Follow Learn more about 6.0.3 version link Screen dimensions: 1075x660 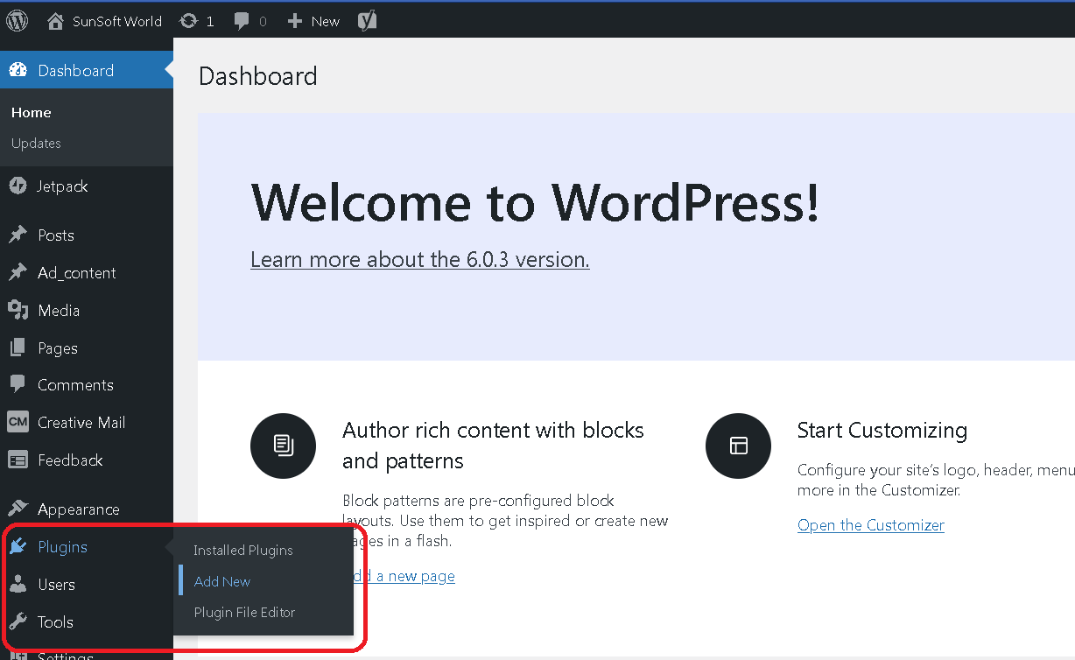click(420, 259)
